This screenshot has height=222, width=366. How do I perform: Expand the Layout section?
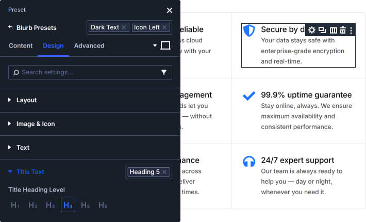click(26, 100)
